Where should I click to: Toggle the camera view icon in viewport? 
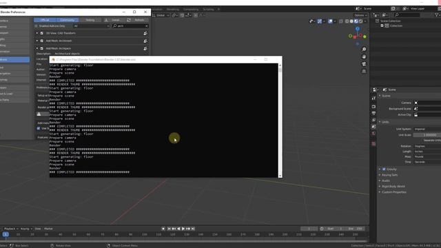(x=364, y=64)
